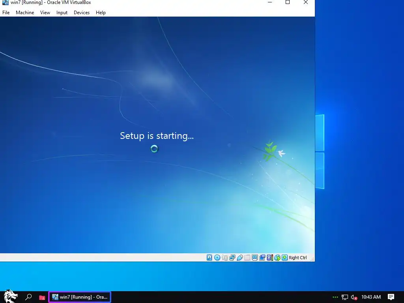Viewport: 404px width, 303px height.
Task: Open the red folder taskbar icon
Action: pyautogui.click(x=42, y=297)
